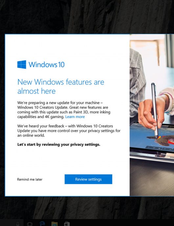
Task: Open Task View from the taskbar
Action: click(30, 224)
